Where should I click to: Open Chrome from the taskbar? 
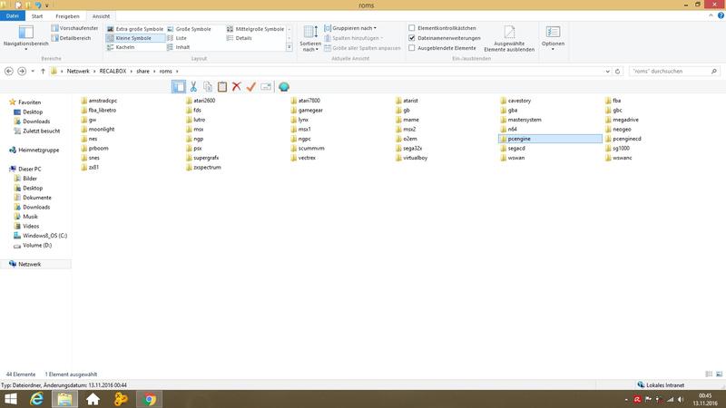tap(149, 399)
